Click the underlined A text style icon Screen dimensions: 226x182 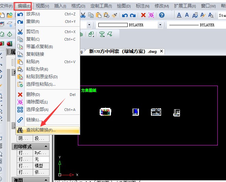(x=179, y=15)
